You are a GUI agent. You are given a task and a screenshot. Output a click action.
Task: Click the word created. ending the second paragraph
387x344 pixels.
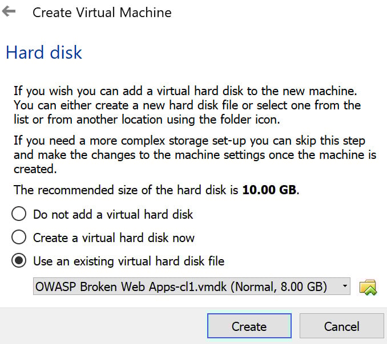[x=35, y=169]
